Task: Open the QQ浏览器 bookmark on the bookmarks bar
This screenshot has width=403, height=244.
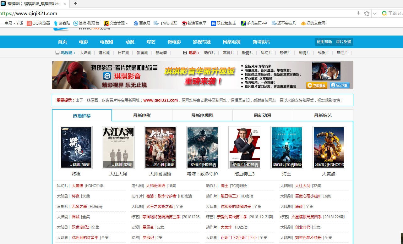Action: tap(38, 23)
